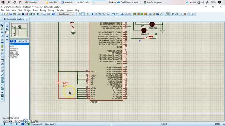Click the red X delete sheet icon
This screenshot has width=225, height=126.
pyautogui.click(x=185, y=14)
